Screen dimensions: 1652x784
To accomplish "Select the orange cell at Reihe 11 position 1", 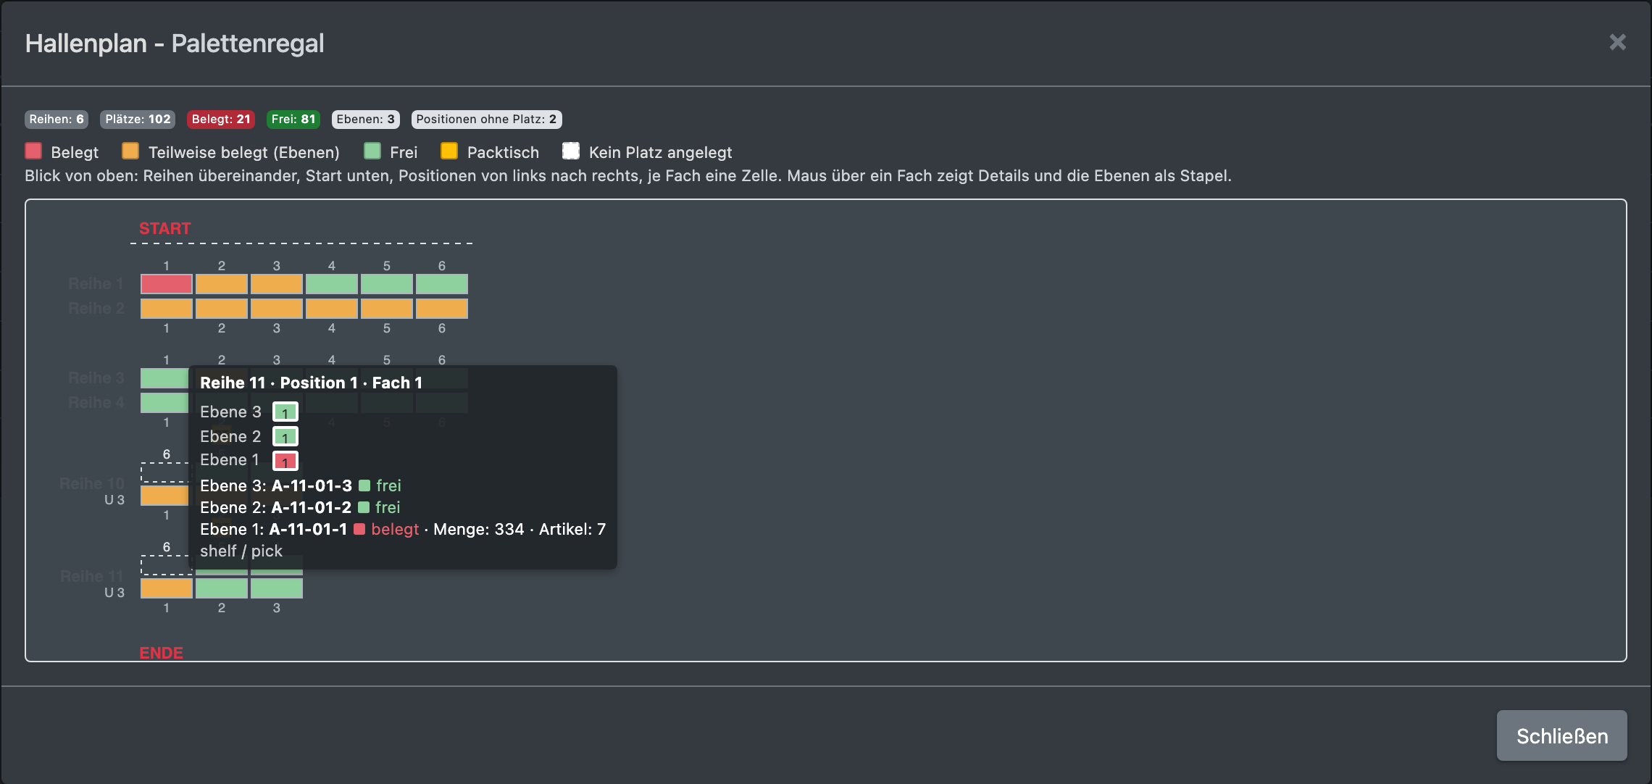I will (x=167, y=588).
